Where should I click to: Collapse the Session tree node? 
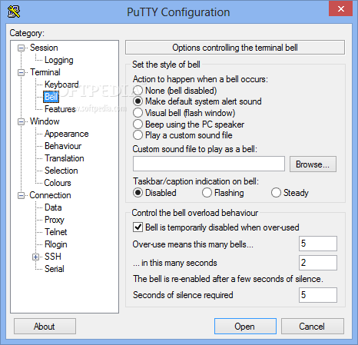(21, 48)
